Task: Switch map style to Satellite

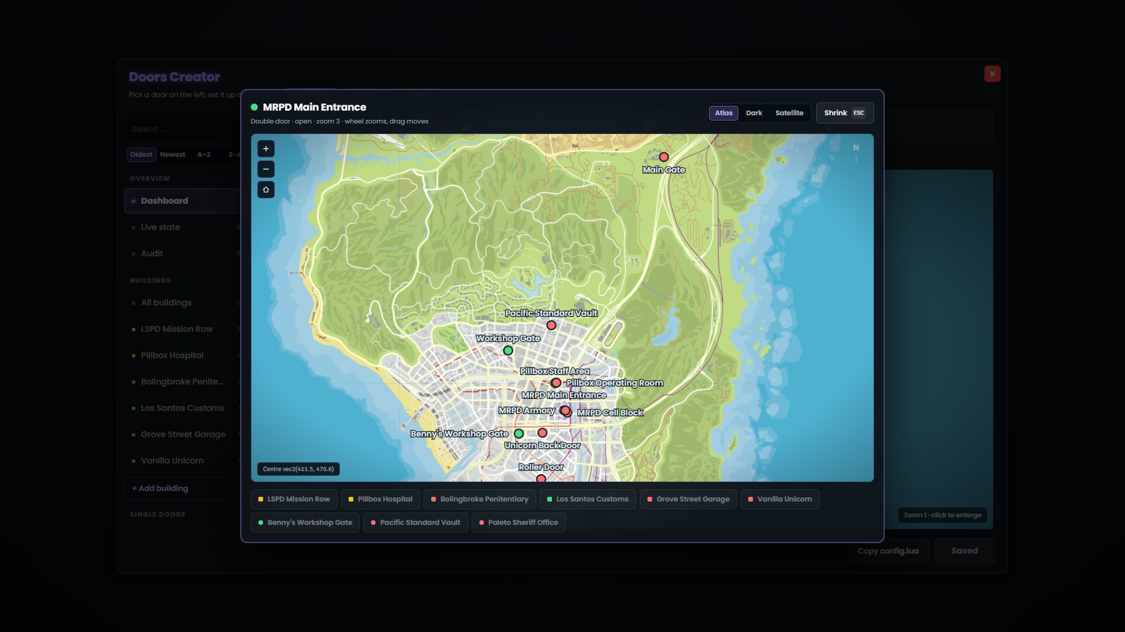Action: (789, 113)
